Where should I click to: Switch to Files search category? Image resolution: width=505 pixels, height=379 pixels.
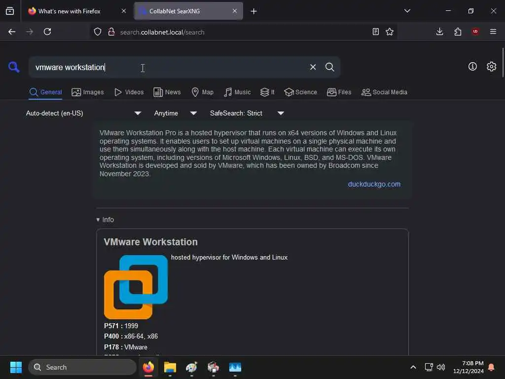(x=339, y=92)
